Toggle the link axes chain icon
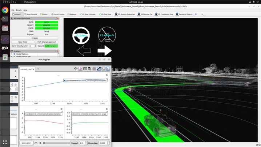 [x=99, y=69]
